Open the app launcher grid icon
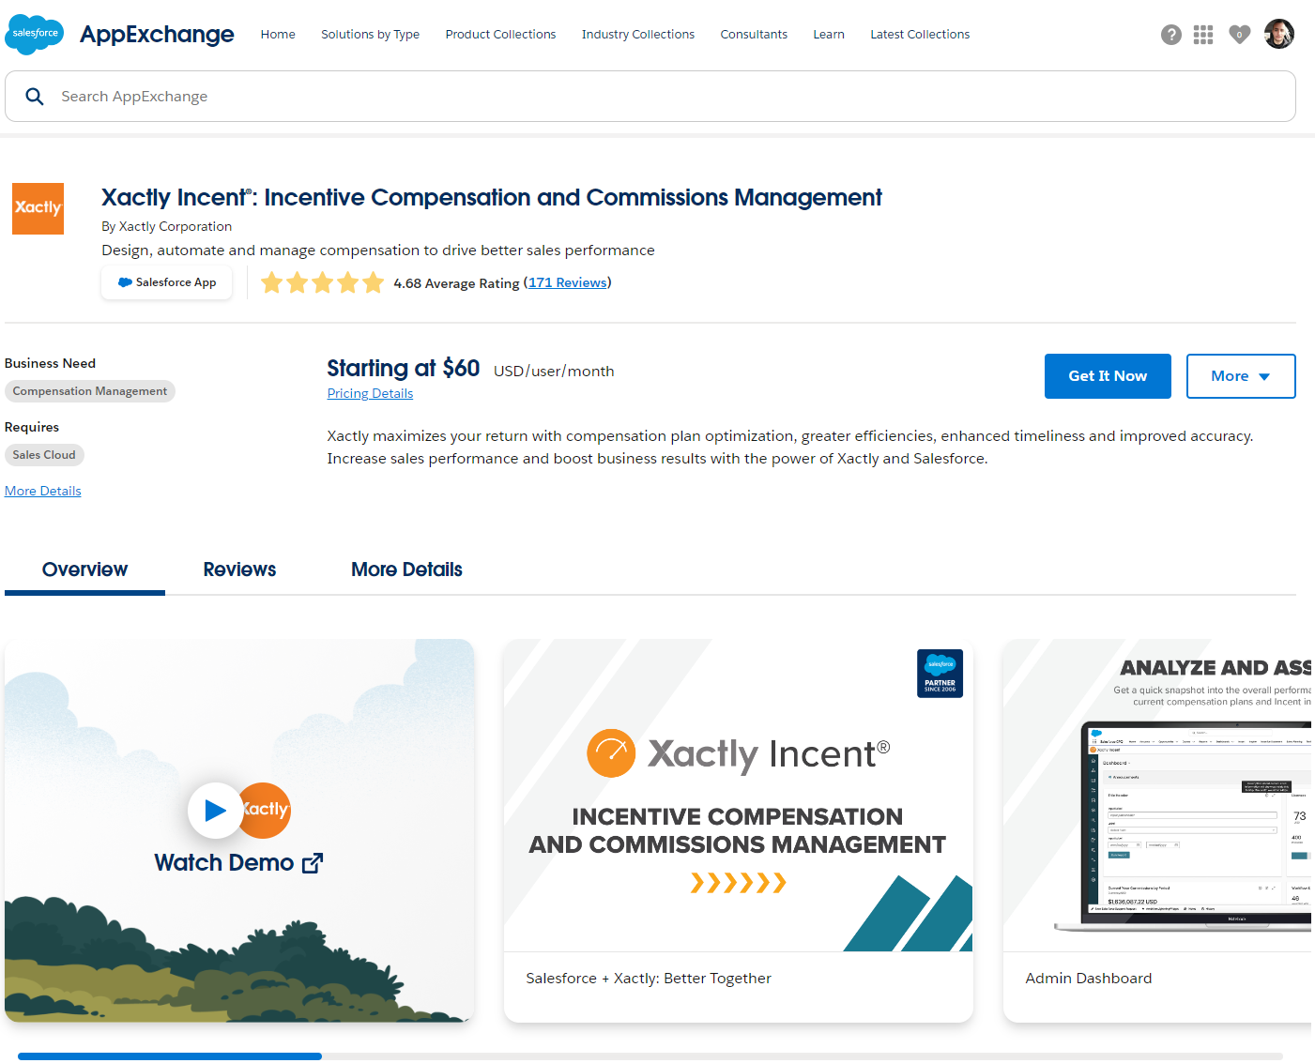The height and width of the screenshot is (1063, 1315). [x=1203, y=34]
